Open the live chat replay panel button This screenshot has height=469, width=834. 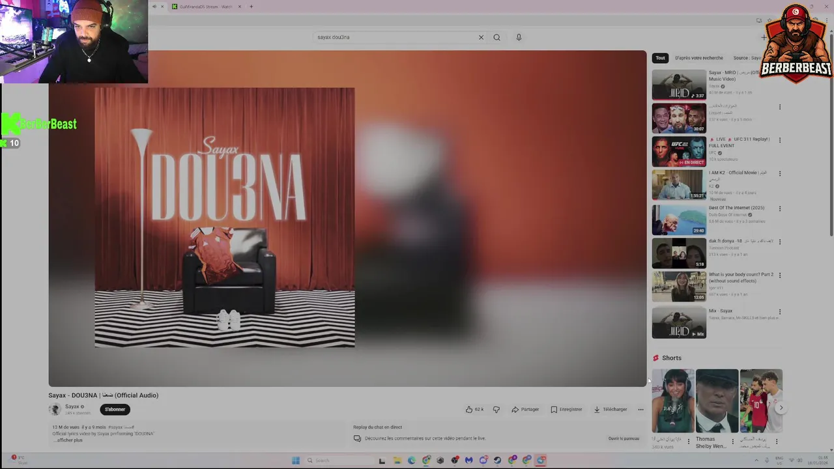tap(624, 438)
